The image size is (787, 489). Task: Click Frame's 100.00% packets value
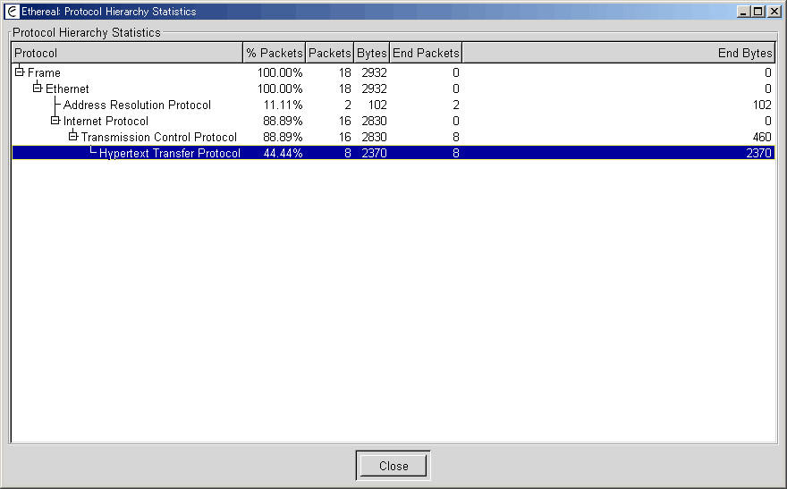tap(280, 72)
